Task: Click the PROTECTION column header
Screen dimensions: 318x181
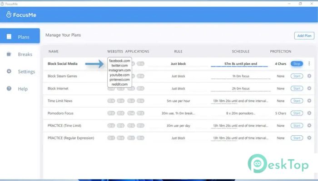Action: (x=280, y=52)
